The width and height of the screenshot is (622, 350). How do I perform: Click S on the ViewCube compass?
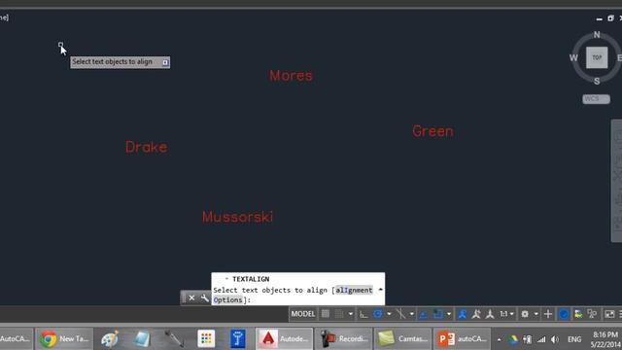(597, 82)
